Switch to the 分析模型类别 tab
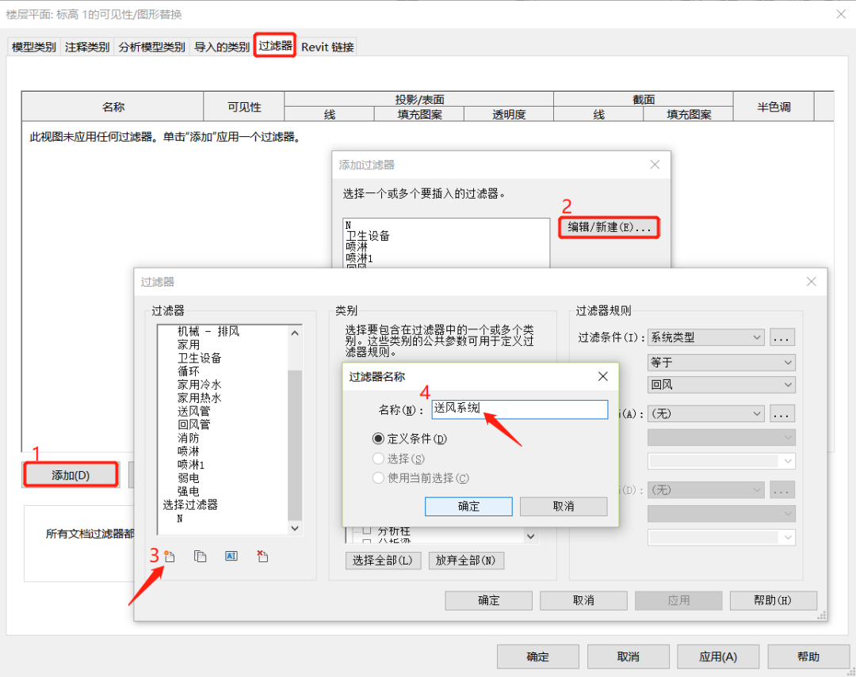Screen dimensions: 856x677 point(151,47)
